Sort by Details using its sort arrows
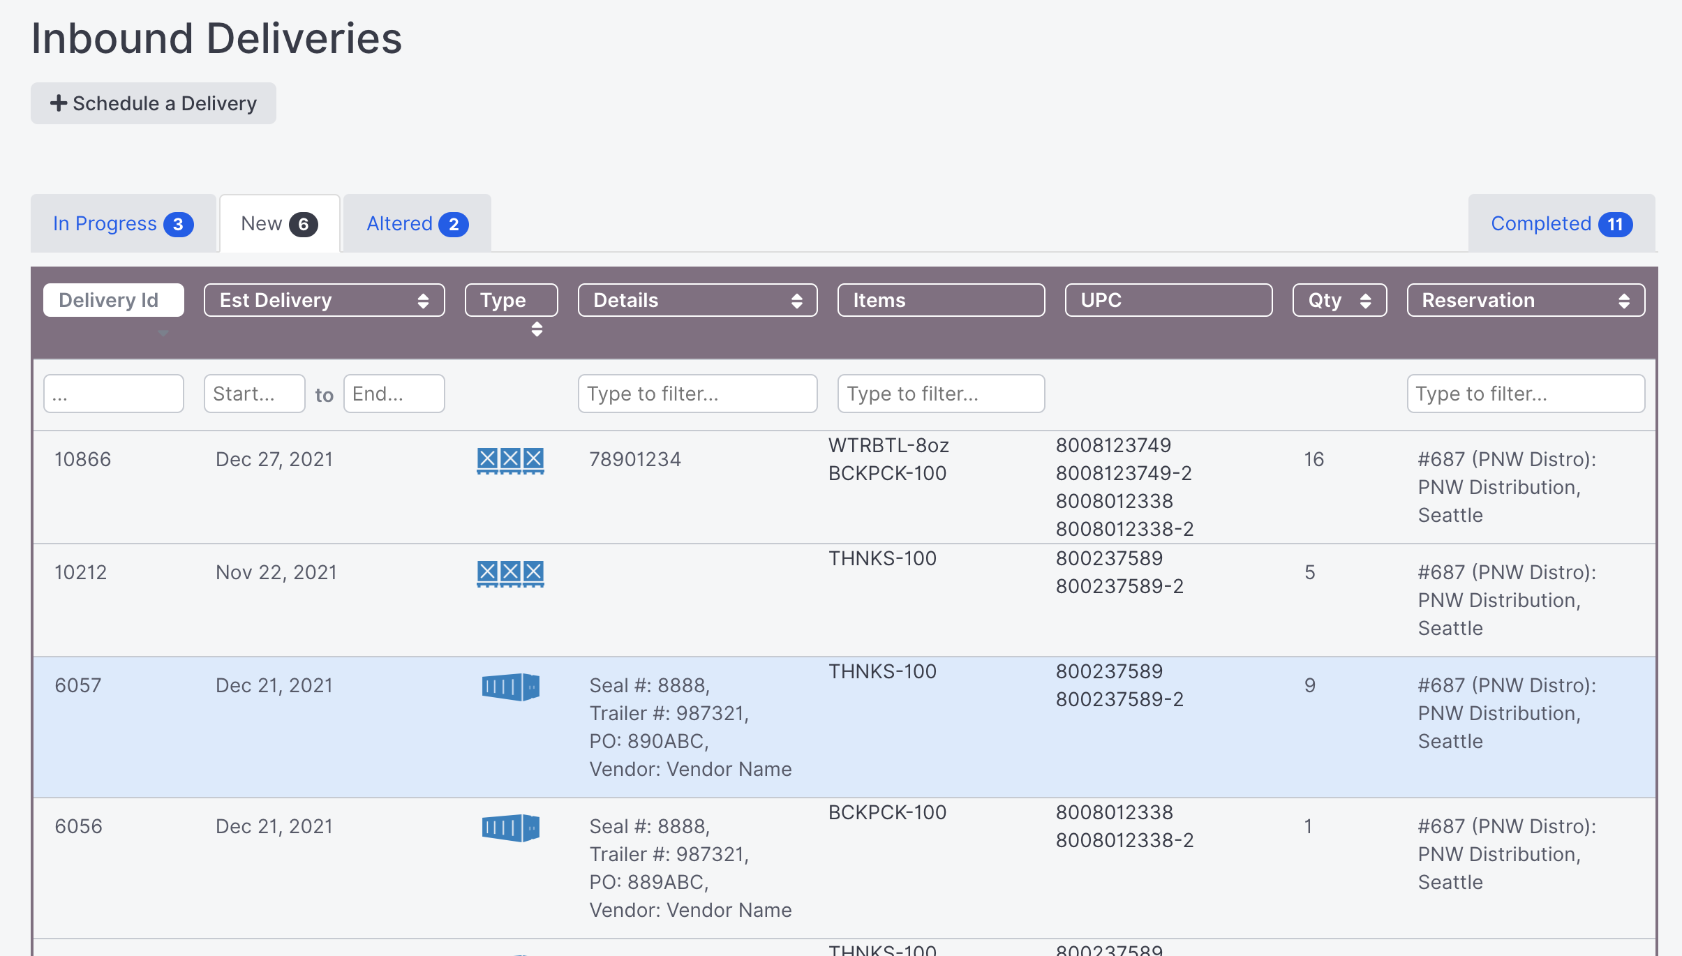This screenshot has width=1682, height=956. tap(796, 301)
